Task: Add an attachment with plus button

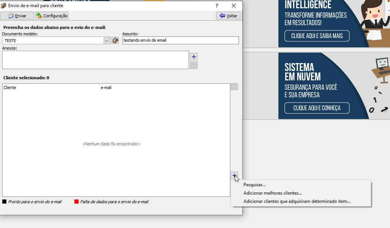Action: tap(194, 57)
